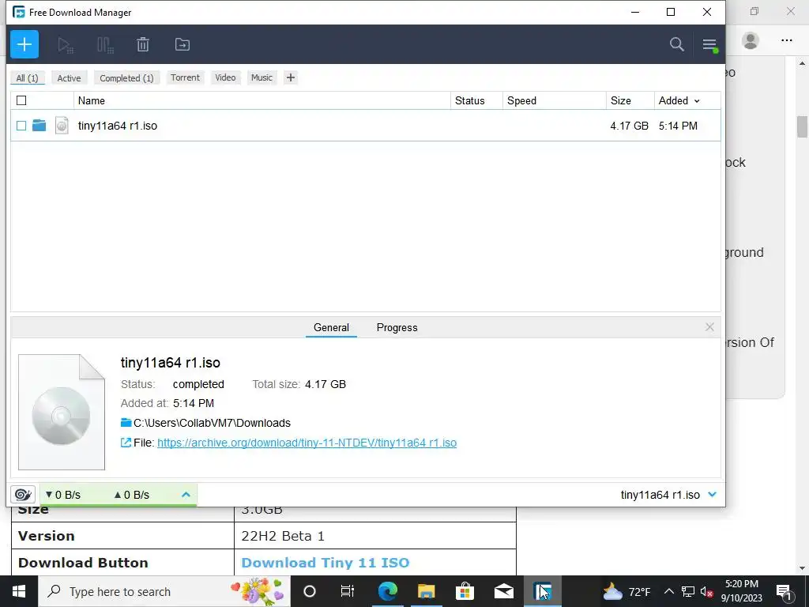
Task: Click the download speed 0 B/s indicator
Action: [x=63, y=495]
